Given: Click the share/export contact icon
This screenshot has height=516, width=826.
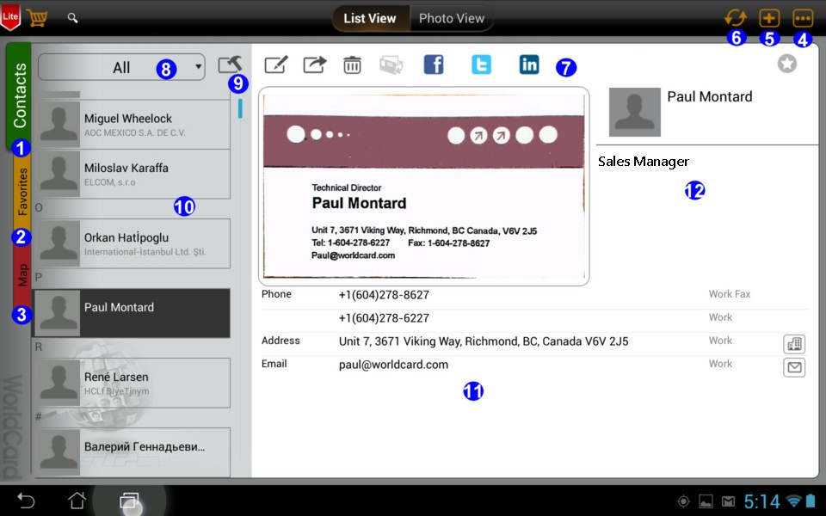Looking at the screenshot, I should click(315, 64).
